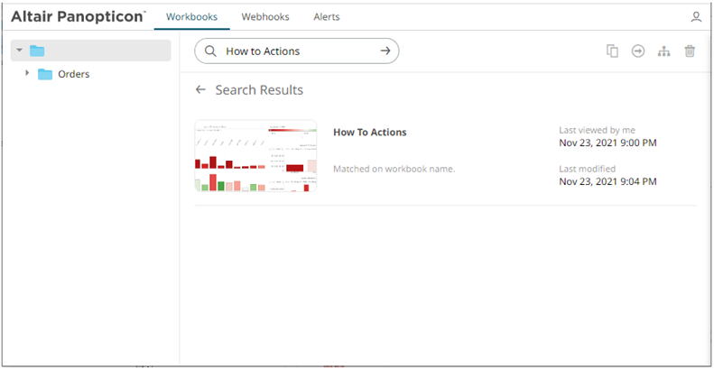
Task: Open the Webhooks tab
Action: (262, 17)
